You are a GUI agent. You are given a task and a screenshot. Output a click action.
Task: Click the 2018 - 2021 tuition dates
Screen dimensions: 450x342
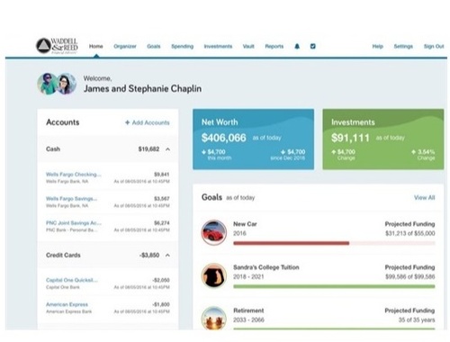pos(248,276)
